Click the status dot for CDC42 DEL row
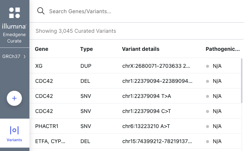 coord(207,81)
